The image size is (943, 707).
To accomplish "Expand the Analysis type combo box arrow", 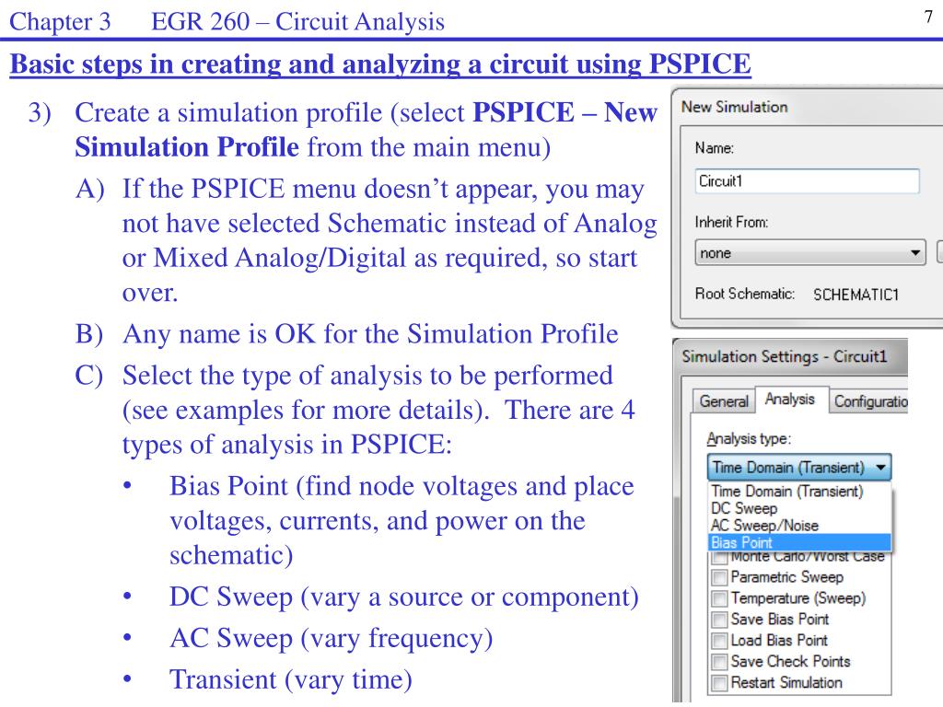I will click(881, 467).
